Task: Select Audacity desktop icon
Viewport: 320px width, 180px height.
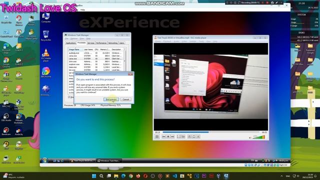Action: tap(19, 131)
